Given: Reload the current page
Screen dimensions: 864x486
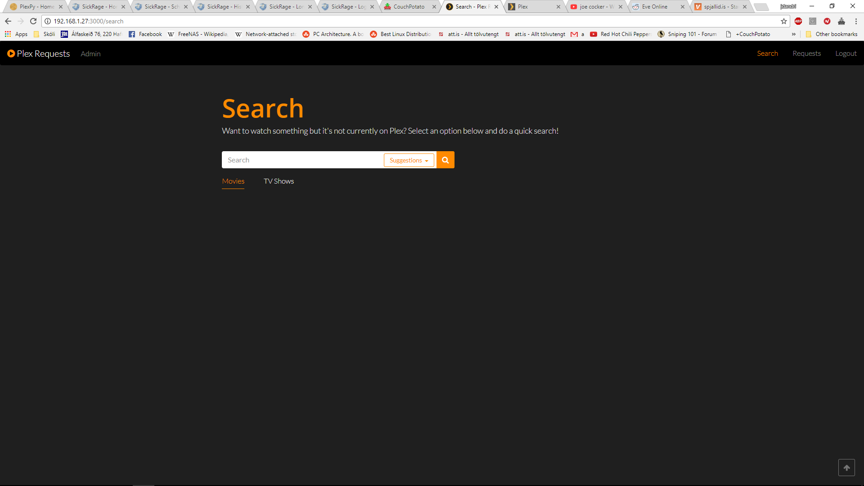Looking at the screenshot, I should [33, 21].
